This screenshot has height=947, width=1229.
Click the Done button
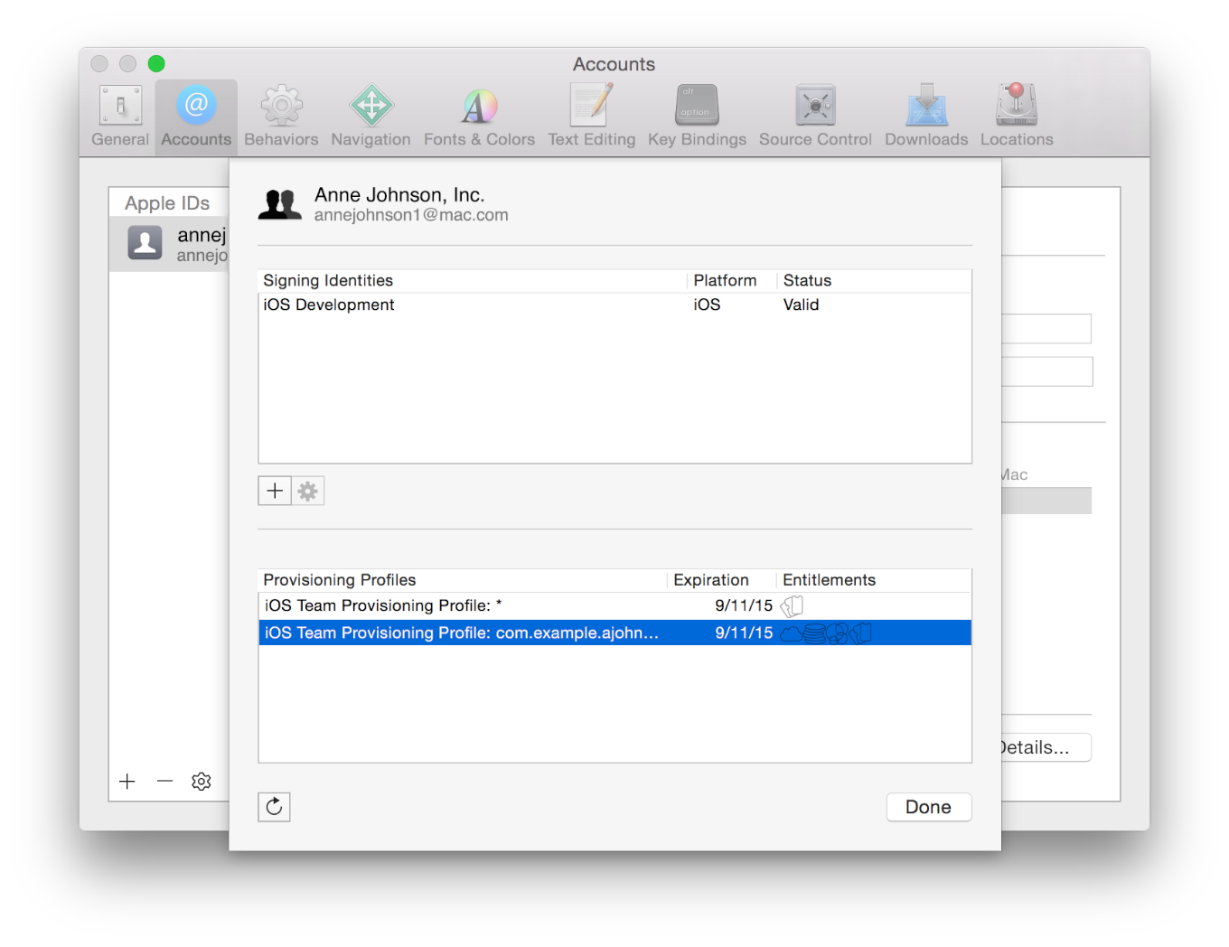click(928, 807)
